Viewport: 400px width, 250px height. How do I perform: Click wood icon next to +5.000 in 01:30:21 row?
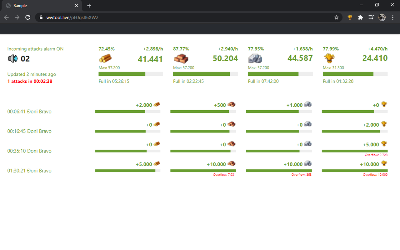click(157, 164)
